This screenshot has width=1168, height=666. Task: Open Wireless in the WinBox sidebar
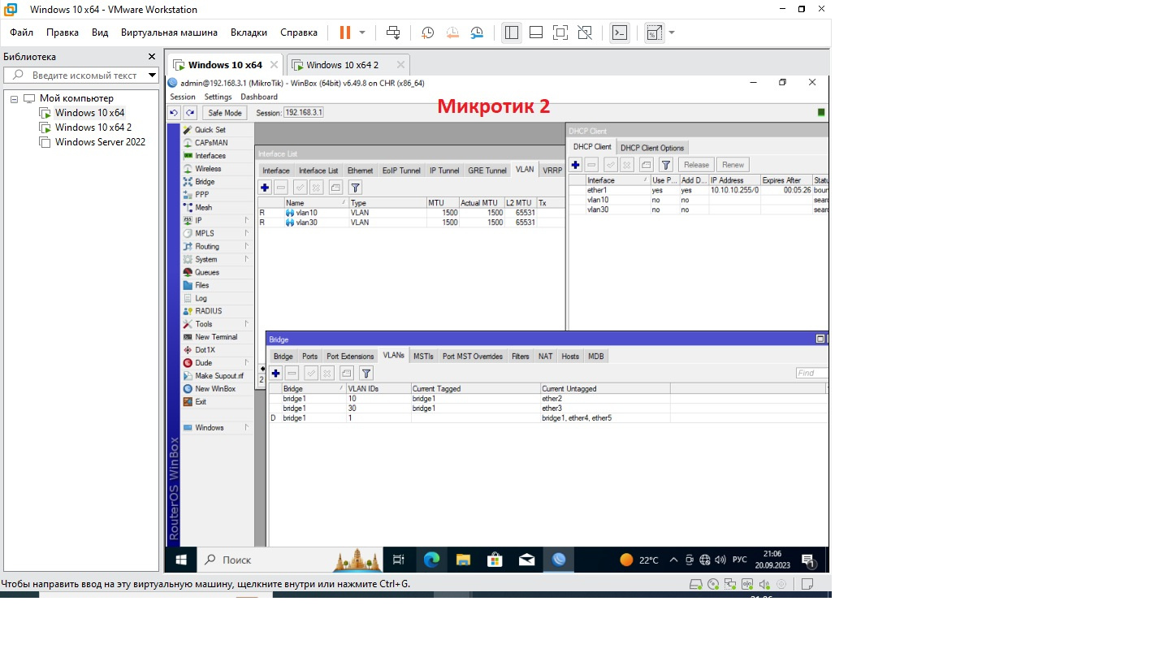(x=208, y=169)
